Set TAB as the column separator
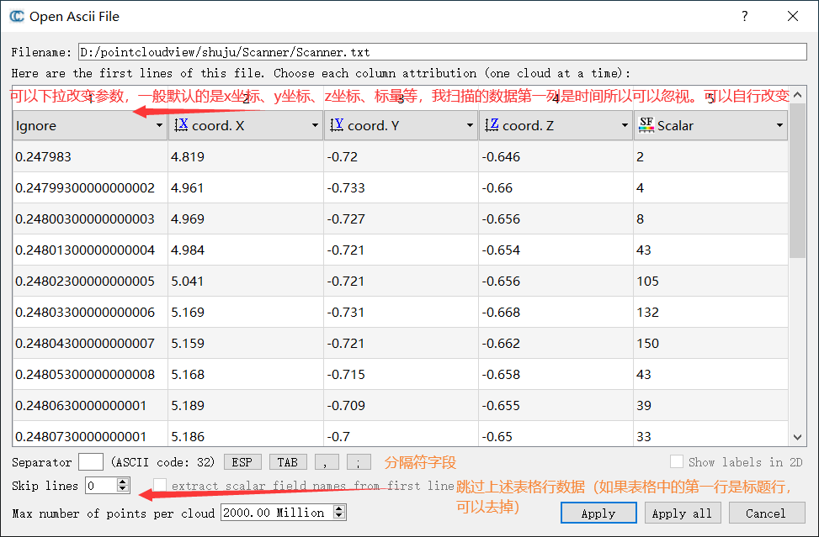This screenshot has height=537, width=819. pyautogui.click(x=288, y=461)
